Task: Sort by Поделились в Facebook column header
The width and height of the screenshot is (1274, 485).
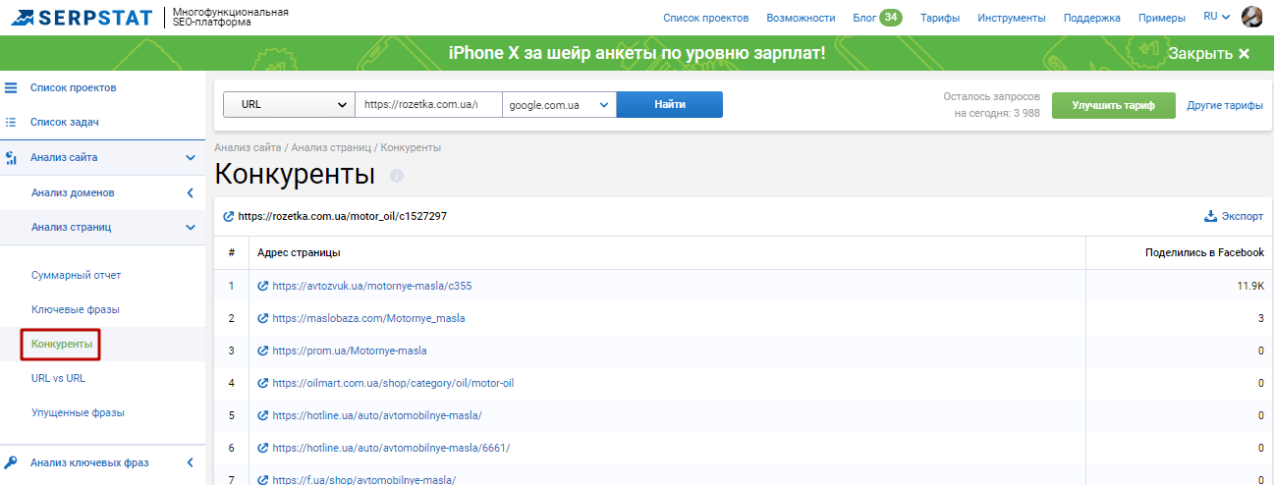Action: click(1204, 252)
